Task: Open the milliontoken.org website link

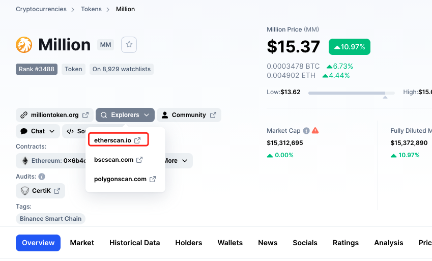Action: point(54,115)
